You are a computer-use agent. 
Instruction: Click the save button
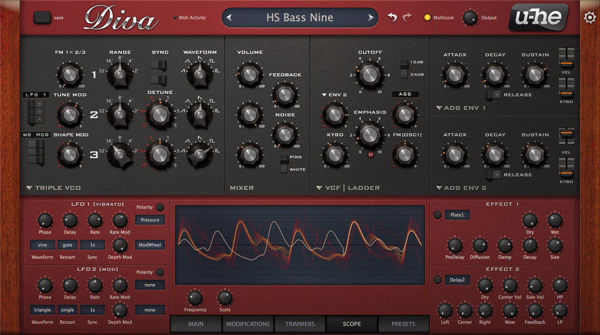click(x=42, y=18)
